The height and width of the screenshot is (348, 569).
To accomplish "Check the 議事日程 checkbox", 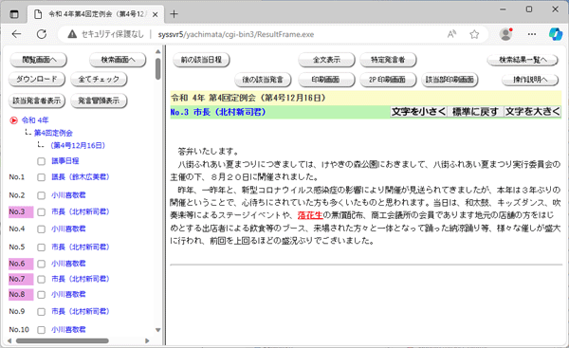I will pos(42,161).
